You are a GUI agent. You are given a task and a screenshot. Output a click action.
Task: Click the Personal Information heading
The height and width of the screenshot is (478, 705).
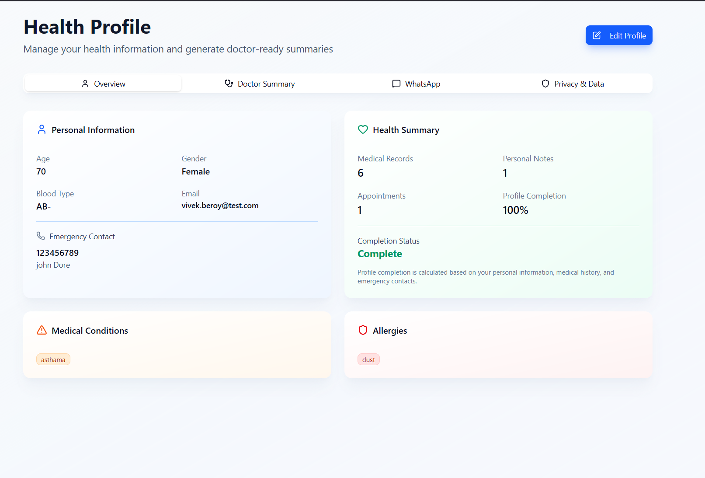click(93, 130)
